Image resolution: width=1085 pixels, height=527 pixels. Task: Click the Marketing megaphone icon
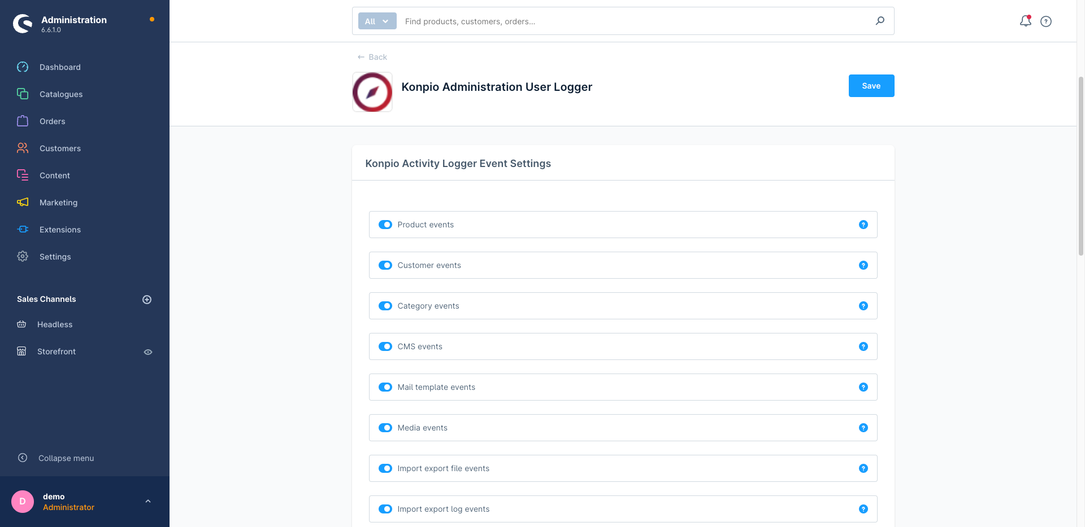[23, 203]
